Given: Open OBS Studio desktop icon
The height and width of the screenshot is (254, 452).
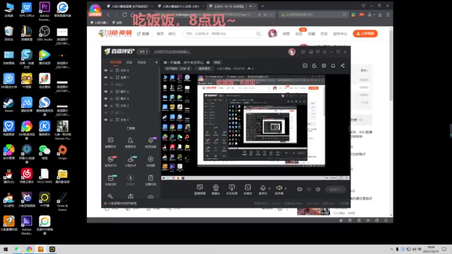Looking at the screenshot, I should click(45, 33).
